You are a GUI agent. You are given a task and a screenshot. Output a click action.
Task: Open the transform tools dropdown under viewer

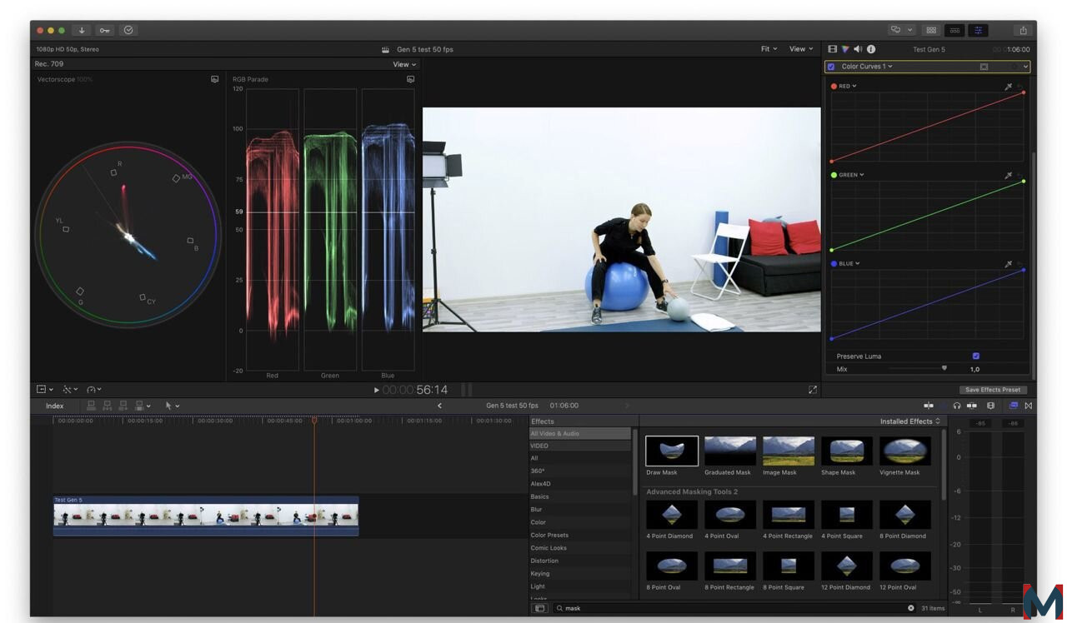click(x=44, y=389)
